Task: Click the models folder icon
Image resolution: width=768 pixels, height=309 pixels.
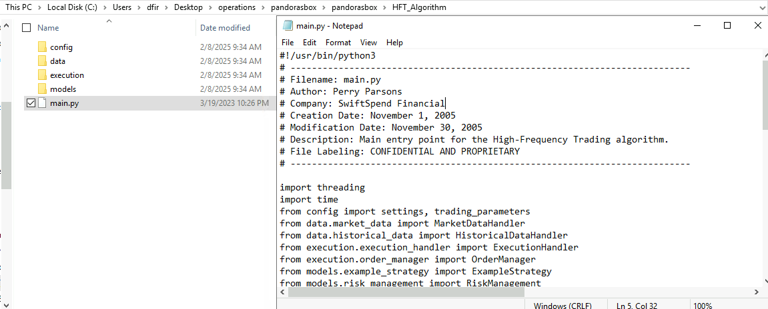Action: (43, 89)
